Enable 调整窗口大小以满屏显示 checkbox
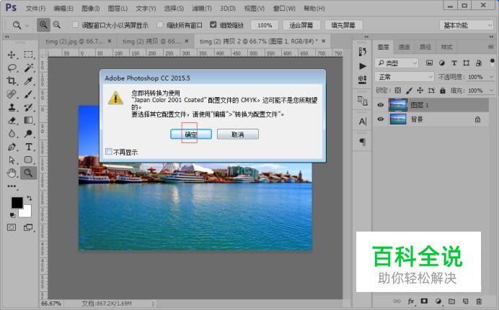This screenshot has width=499, height=310. point(75,24)
